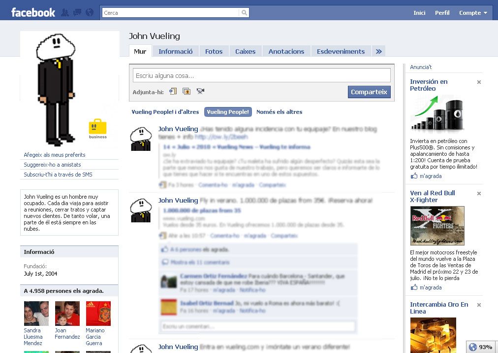Attach a photo using the photo icon

click(187, 91)
